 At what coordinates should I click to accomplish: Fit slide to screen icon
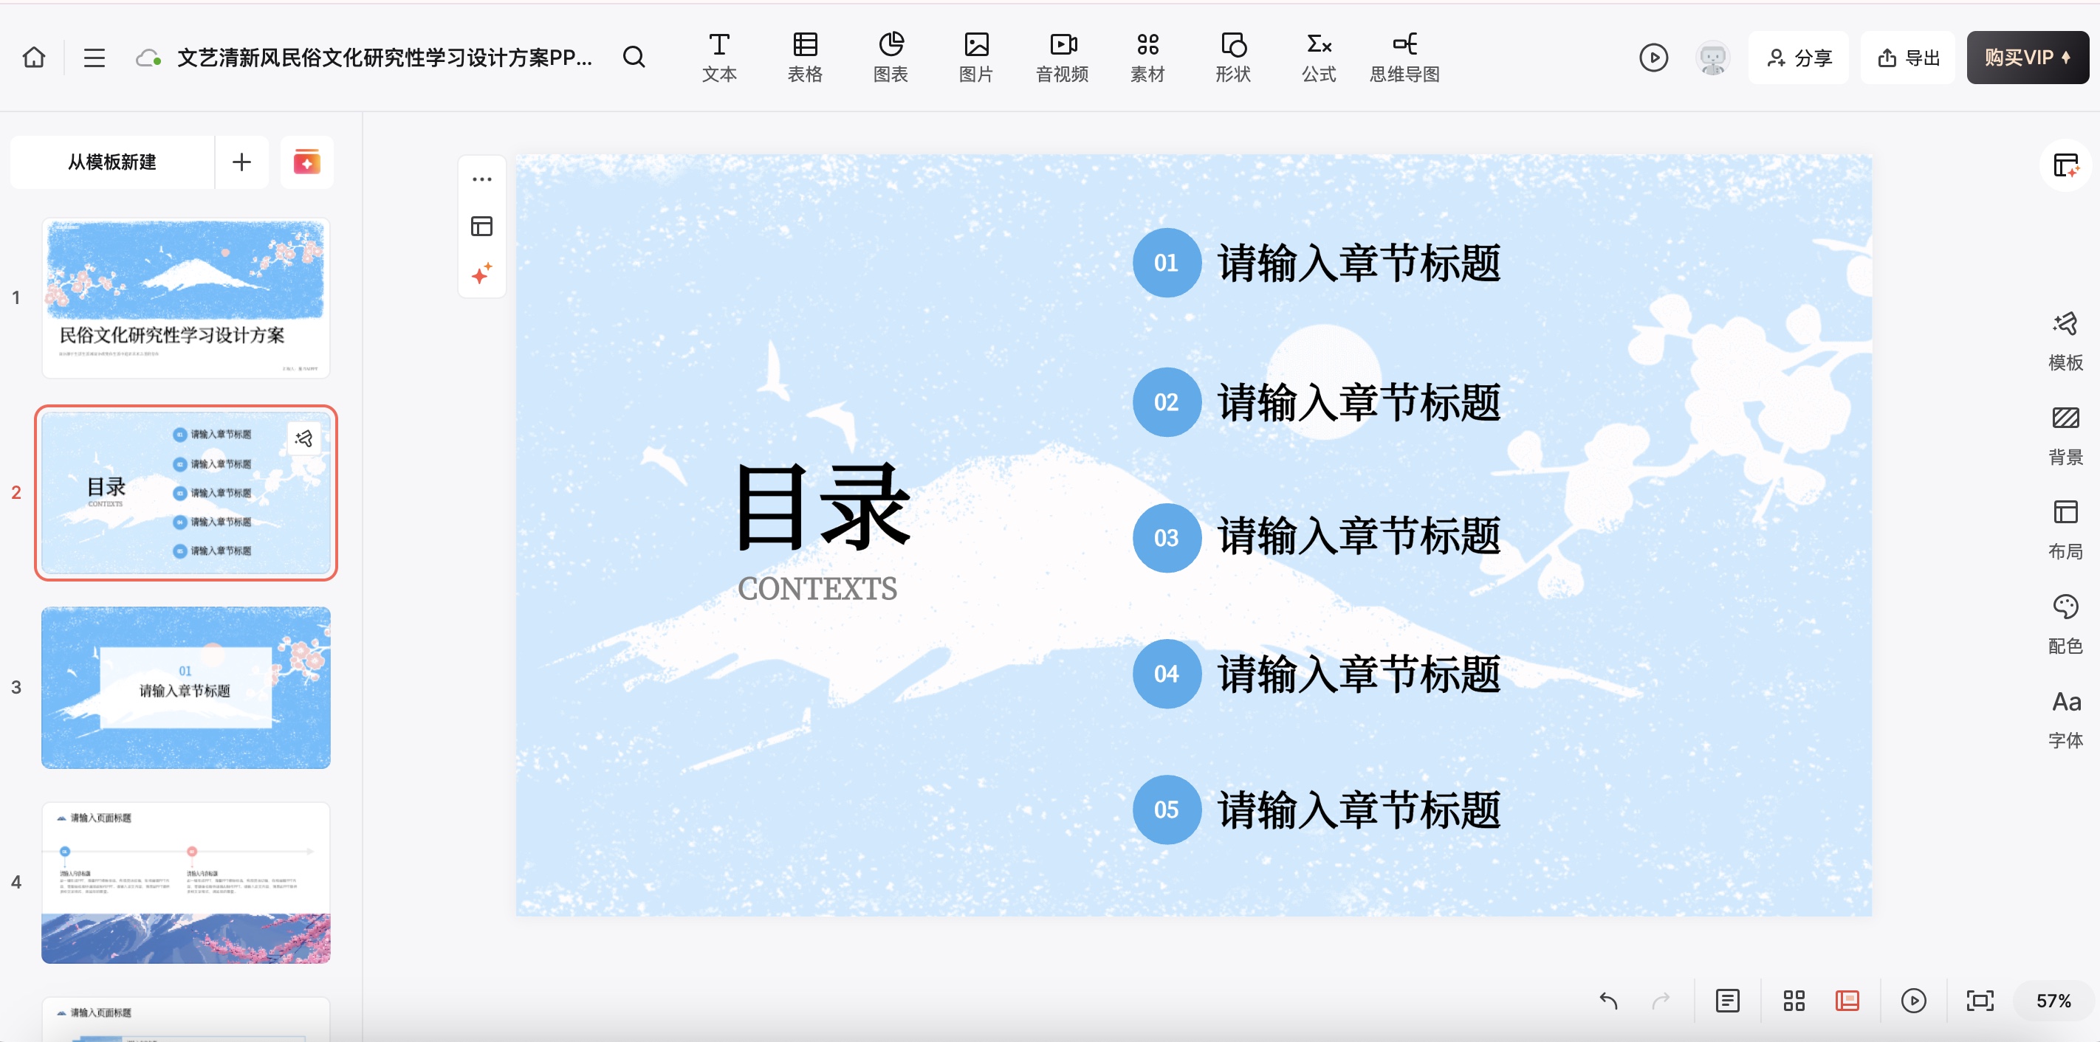[x=1980, y=1001]
